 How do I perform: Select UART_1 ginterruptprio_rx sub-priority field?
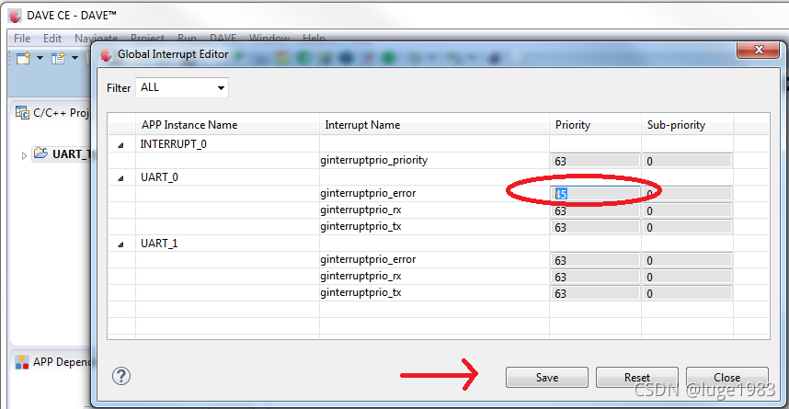pos(687,278)
